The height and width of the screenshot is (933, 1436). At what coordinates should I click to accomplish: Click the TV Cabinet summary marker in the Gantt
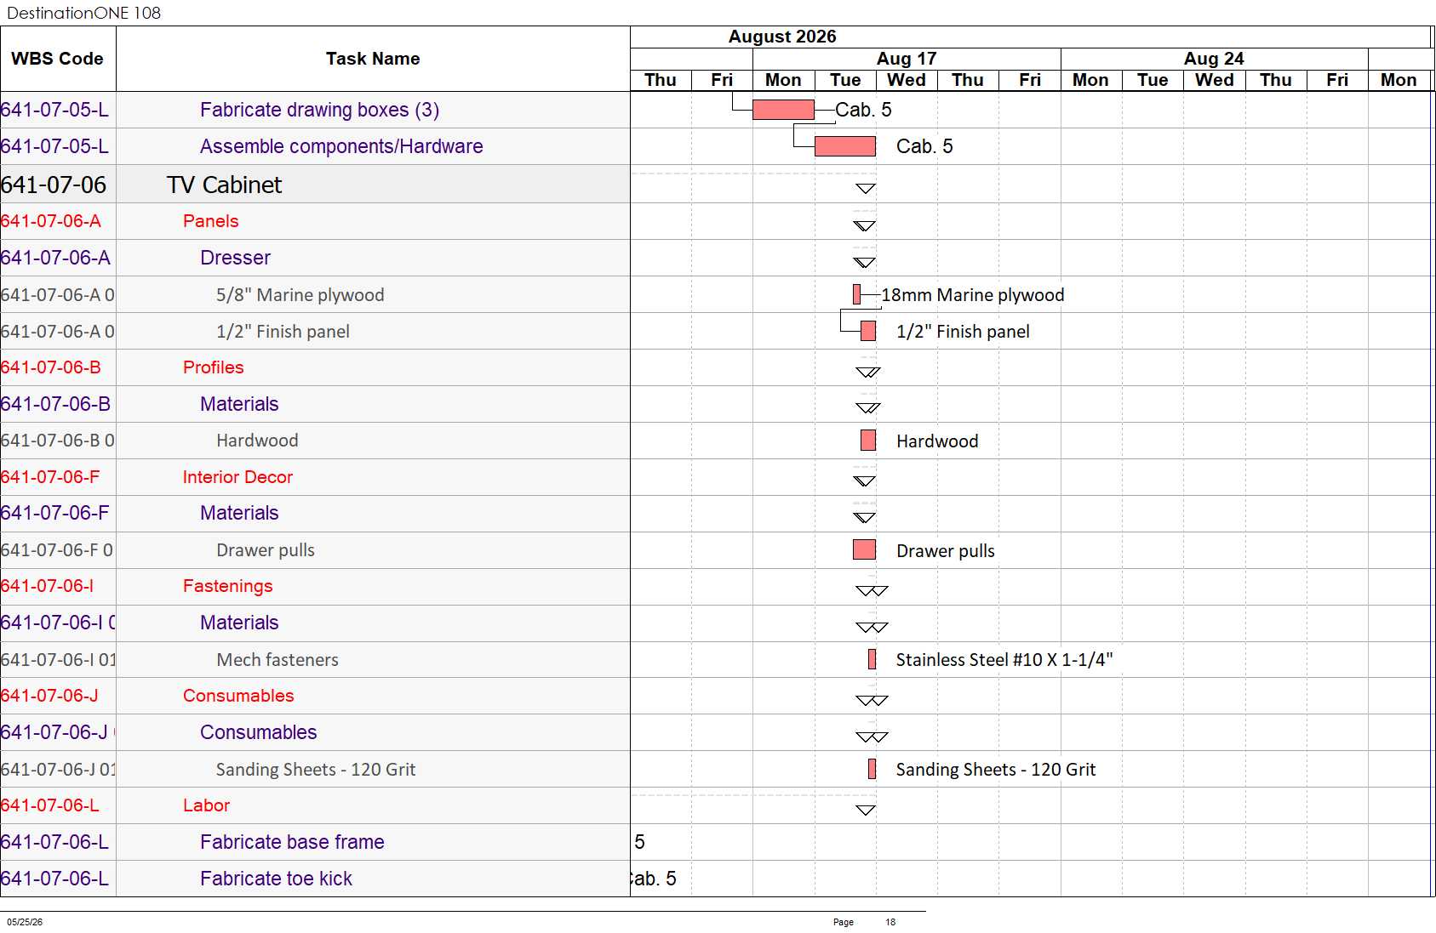point(866,189)
